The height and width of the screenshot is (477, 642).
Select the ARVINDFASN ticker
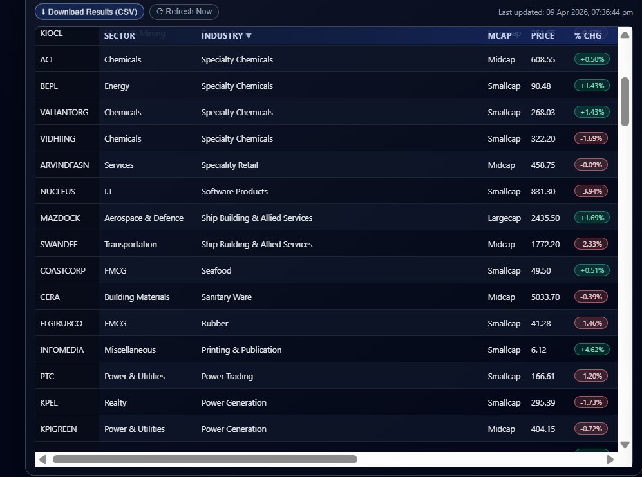64,165
